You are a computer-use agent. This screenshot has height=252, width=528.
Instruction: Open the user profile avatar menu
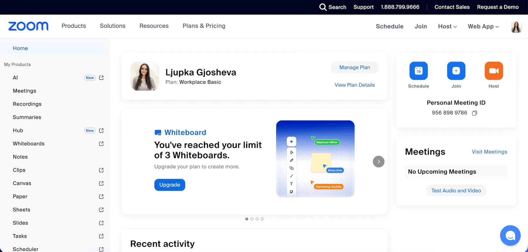(516, 27)
